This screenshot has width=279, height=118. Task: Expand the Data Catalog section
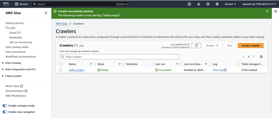13,63
